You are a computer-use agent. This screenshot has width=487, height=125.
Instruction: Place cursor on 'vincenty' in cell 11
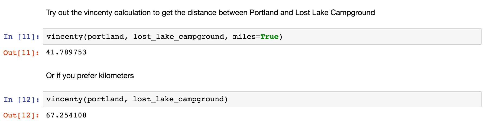65,36
